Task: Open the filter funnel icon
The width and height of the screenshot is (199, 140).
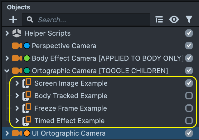Action: tap(189, 20)
